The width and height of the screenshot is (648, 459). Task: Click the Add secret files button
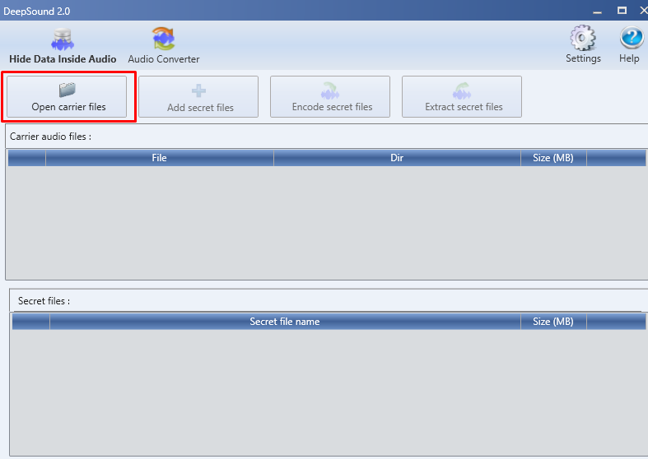click(198, 96)
